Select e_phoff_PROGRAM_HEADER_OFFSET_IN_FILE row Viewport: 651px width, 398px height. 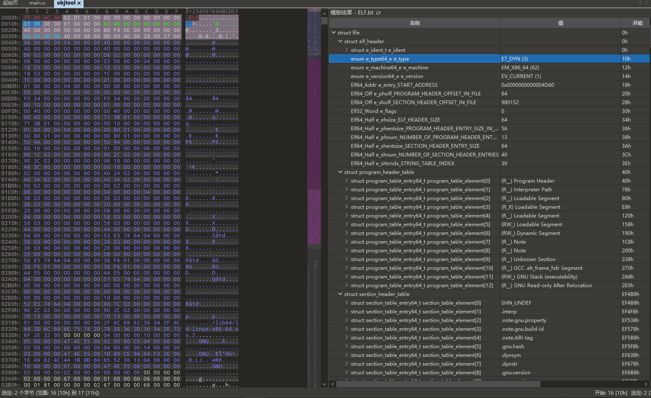489,94
